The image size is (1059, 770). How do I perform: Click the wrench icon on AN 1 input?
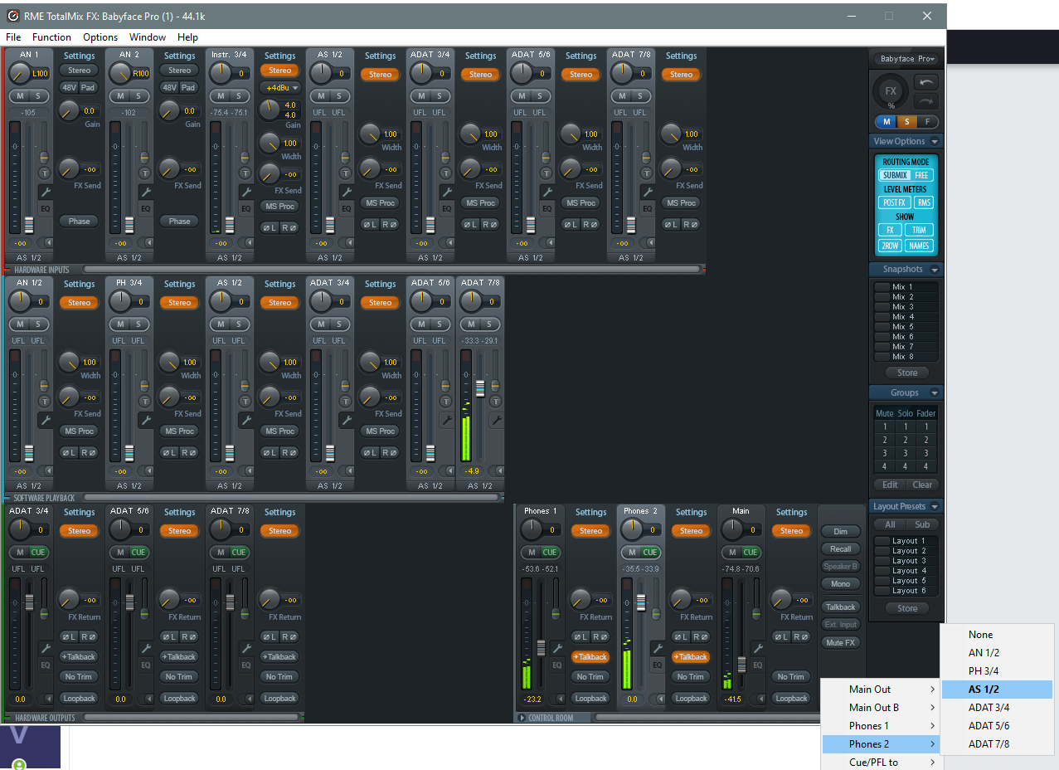(x=45, y=192)
